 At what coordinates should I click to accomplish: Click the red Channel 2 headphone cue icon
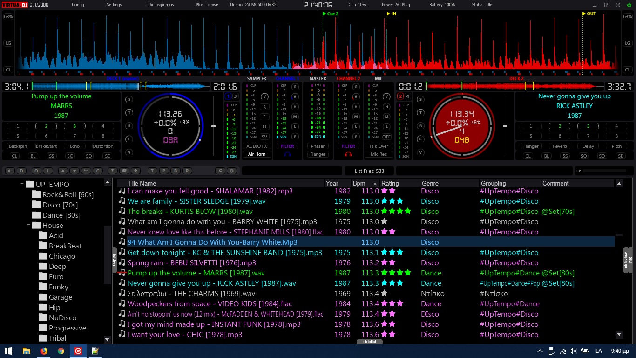[348, 154]
